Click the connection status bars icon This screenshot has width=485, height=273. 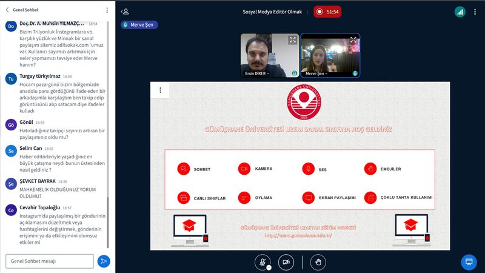[460, 11]
